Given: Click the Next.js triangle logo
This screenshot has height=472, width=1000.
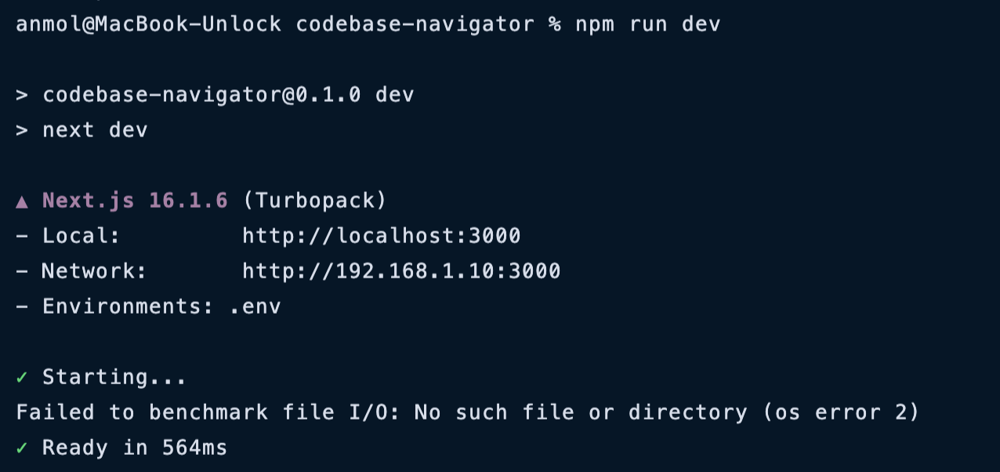Looking at the screenshot, I should point(22,202).
